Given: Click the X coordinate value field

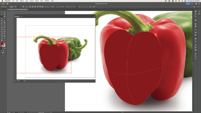Looking at the screenshot, I should 53,7.
